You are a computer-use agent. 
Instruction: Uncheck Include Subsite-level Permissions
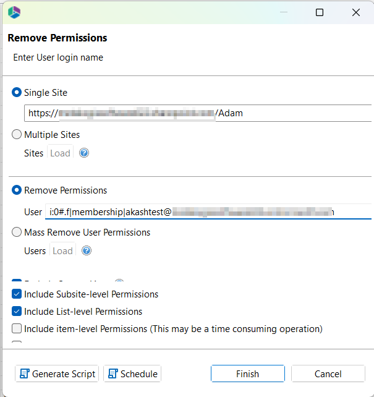click(x=17, y=294)
